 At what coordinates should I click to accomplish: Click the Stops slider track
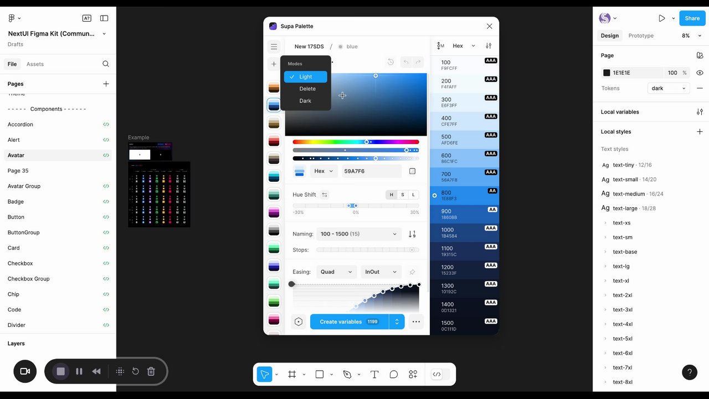(x=367, y=250)
